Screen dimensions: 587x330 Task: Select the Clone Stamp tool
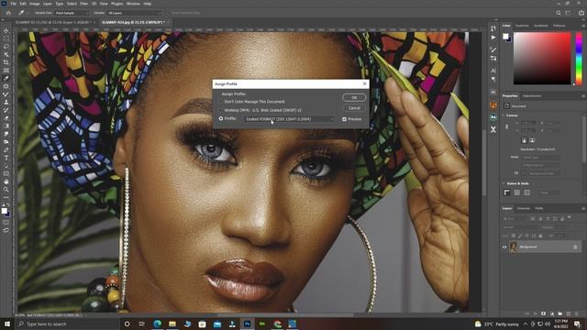tap(6, 102)
